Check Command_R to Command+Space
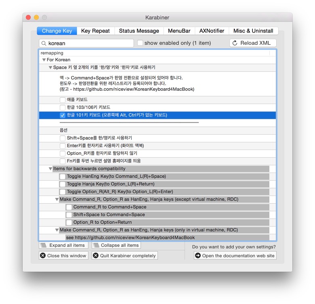Screen dimensions: 315x304 [69, 207]
